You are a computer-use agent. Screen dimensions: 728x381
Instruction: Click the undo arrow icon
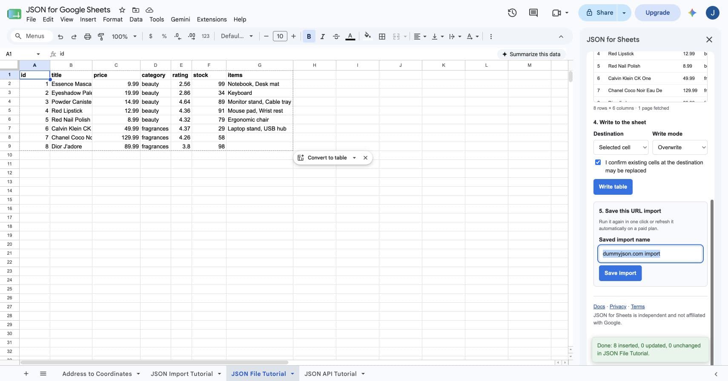(60, 37)
